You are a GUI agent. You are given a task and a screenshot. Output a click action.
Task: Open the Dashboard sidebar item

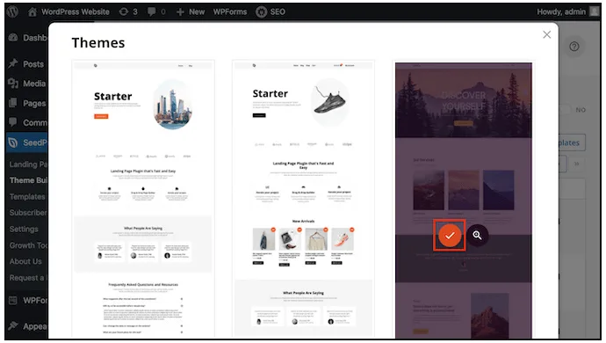click(x=28, y=38)
